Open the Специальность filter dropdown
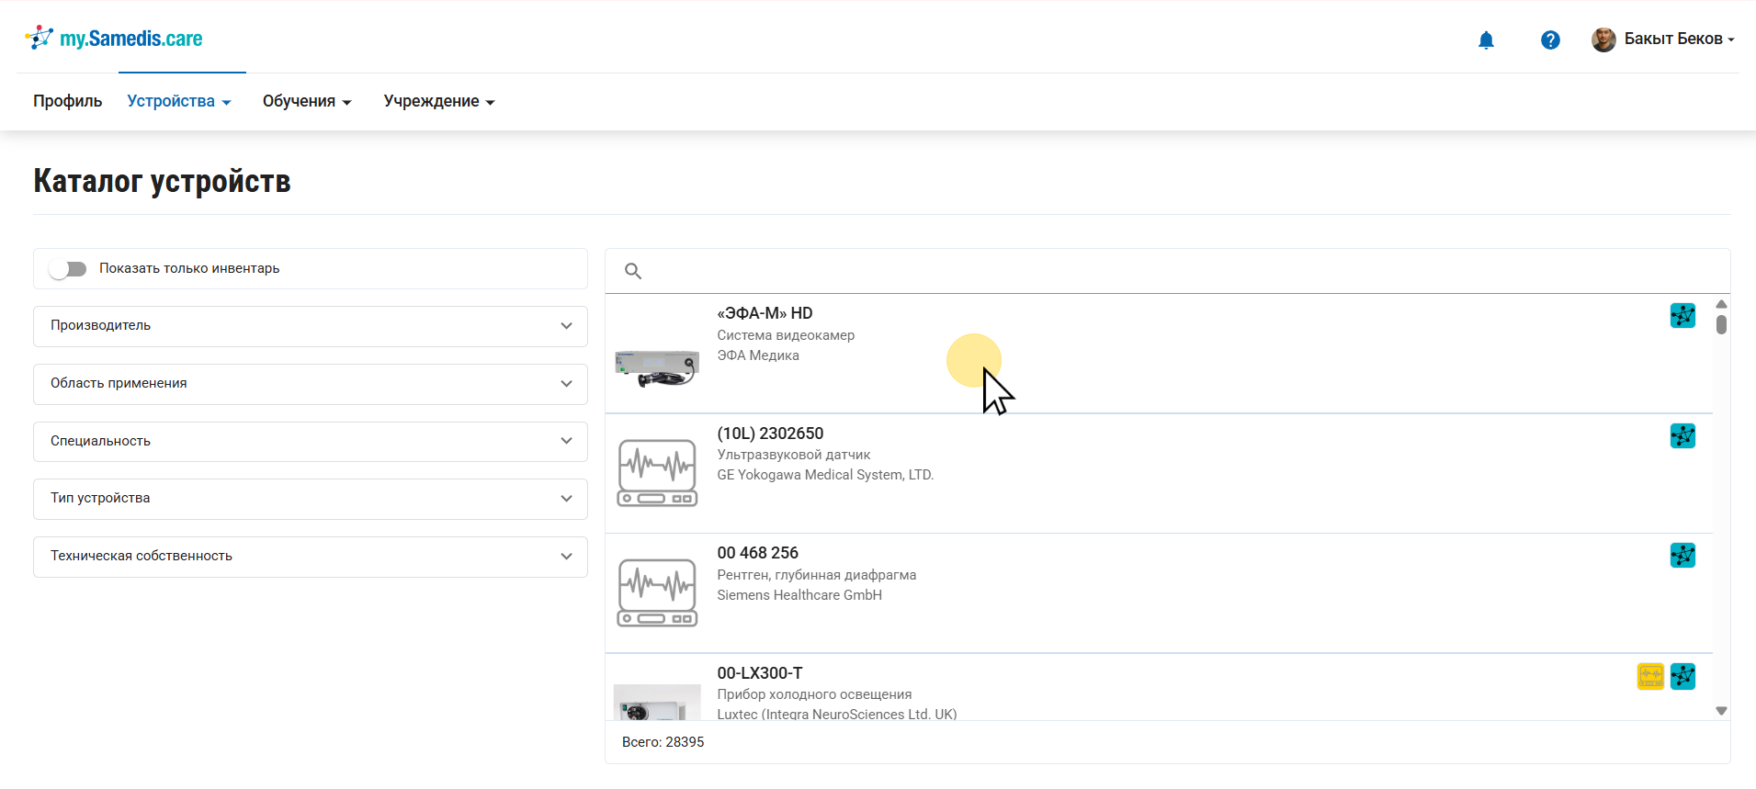The width and height of the screenshot is (1756, 789). click(x=310, y=442)
